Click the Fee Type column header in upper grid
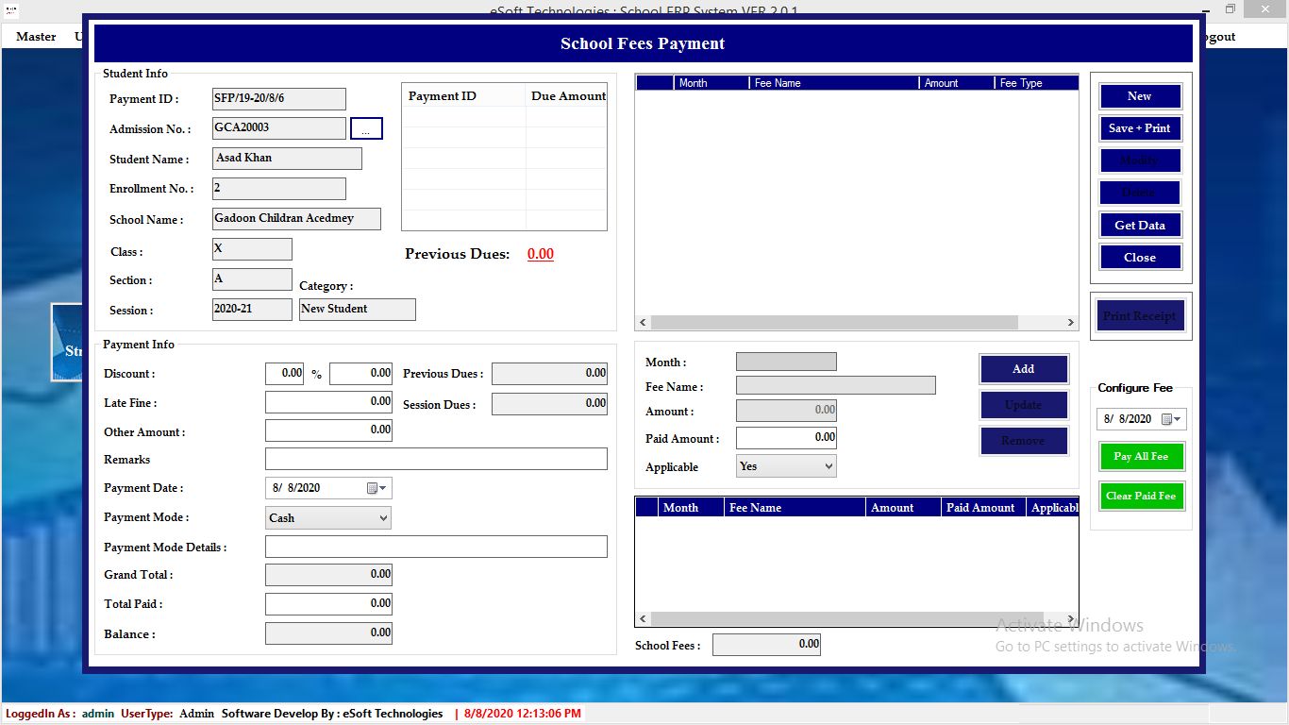This screenshot has width=1289, height=725. point(1036,83)
